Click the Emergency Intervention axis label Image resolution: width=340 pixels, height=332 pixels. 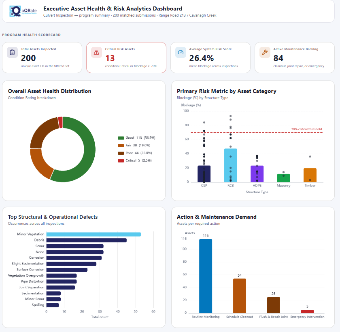click(307, 317)
